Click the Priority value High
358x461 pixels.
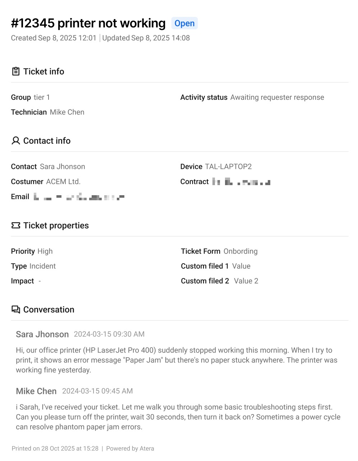point(45,251)
